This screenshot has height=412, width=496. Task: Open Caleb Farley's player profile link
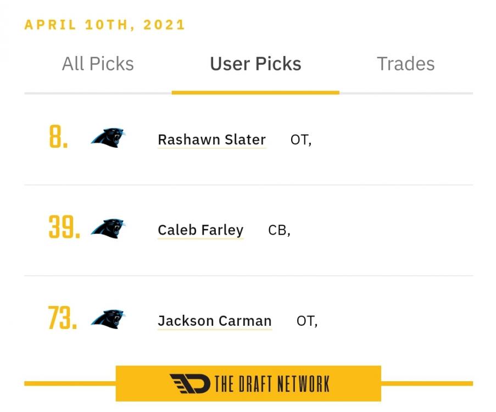point(200,230)
